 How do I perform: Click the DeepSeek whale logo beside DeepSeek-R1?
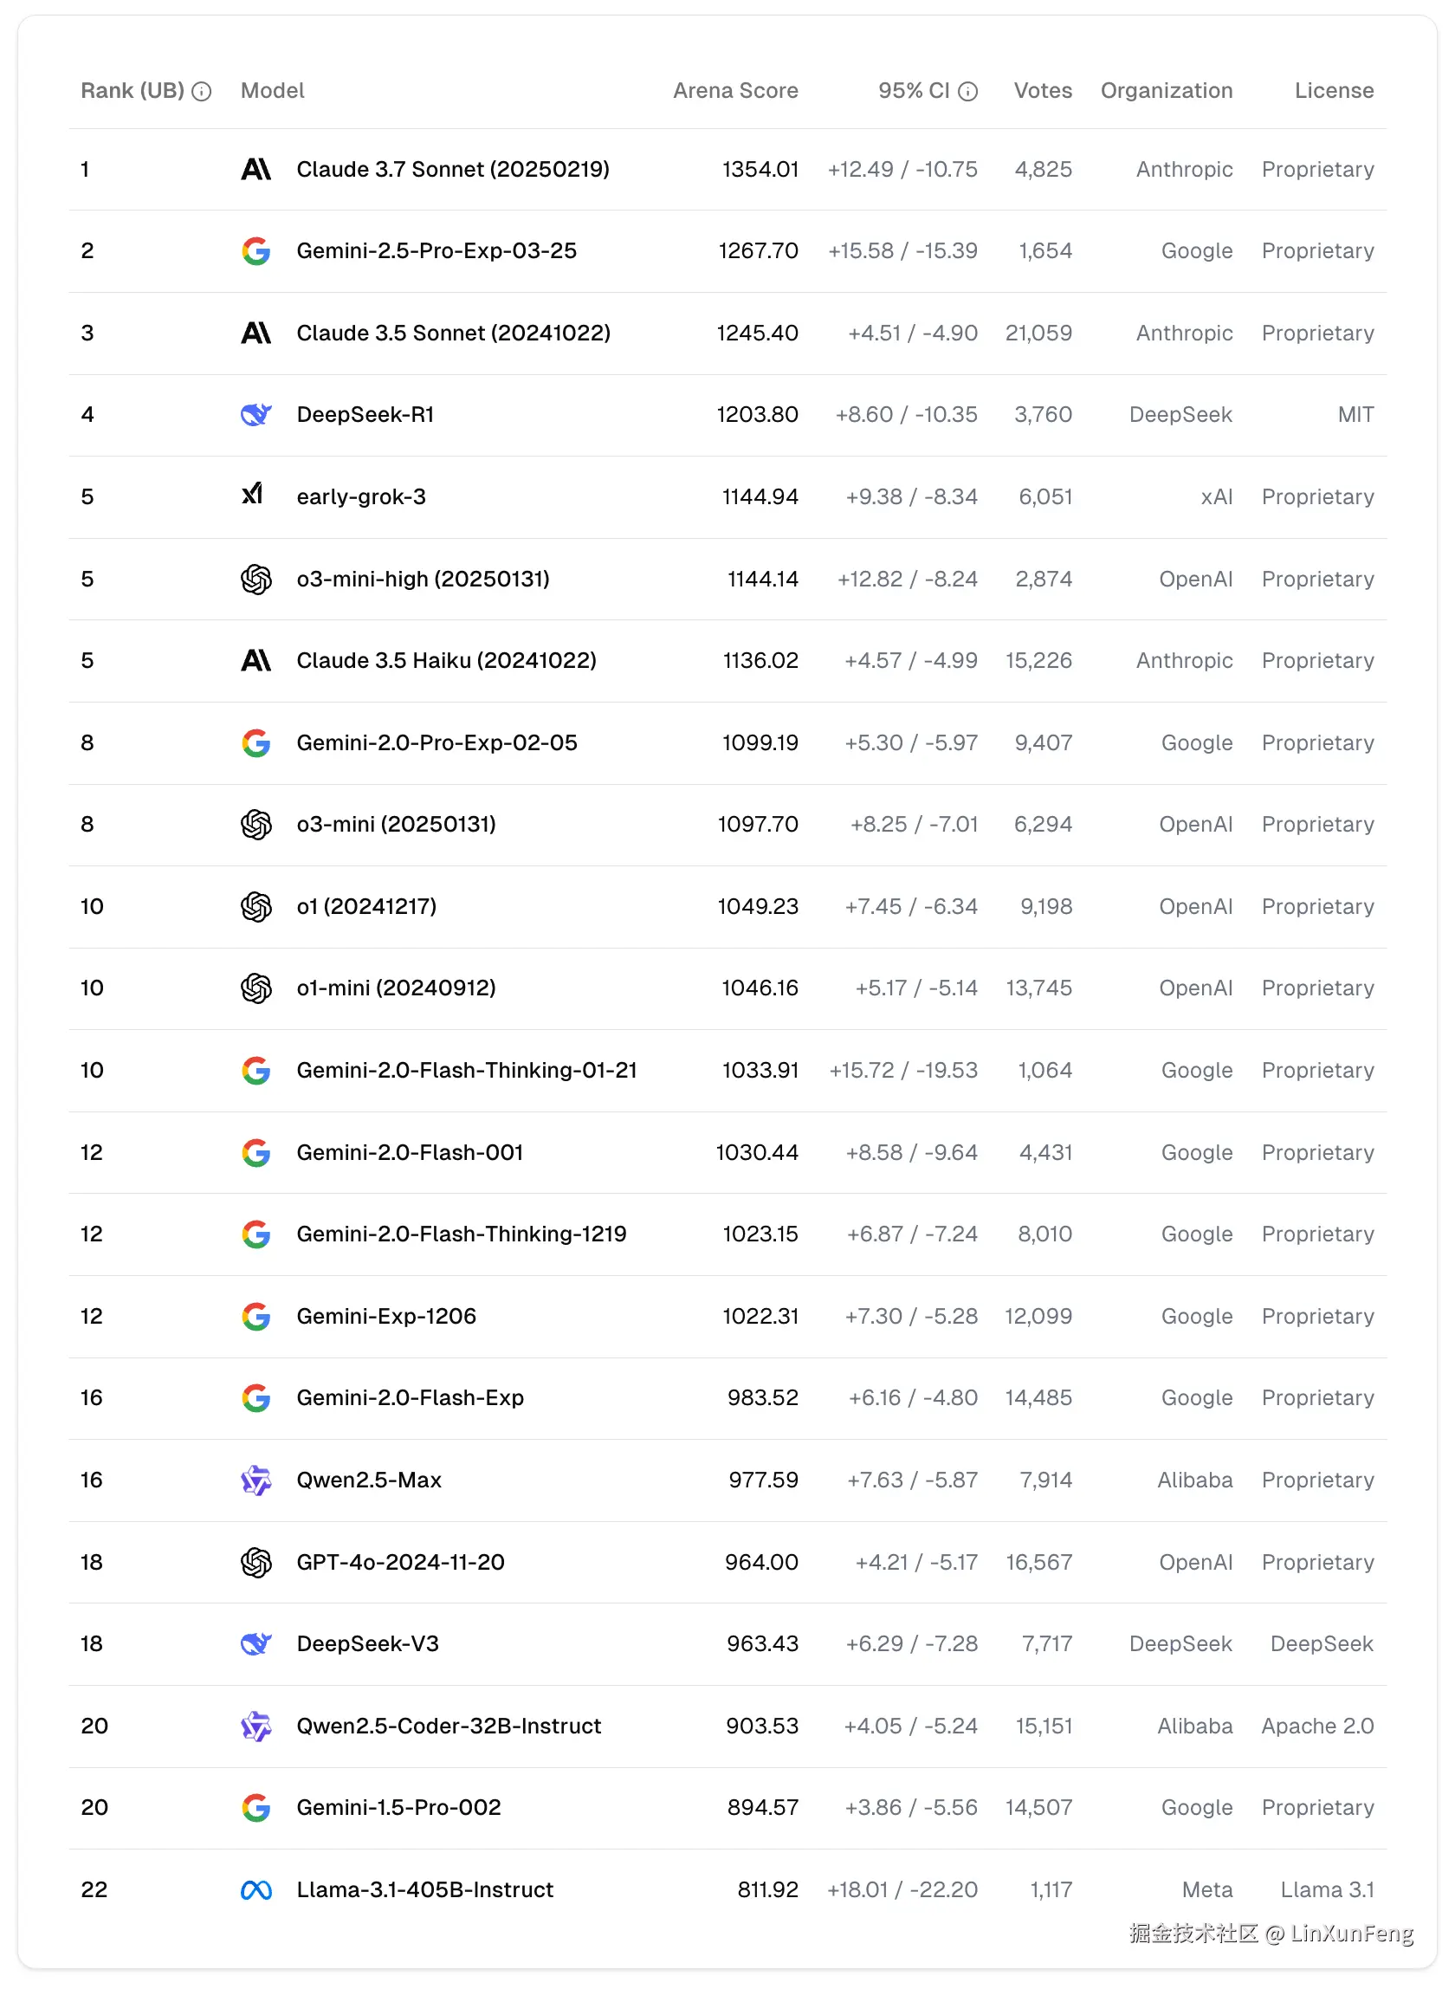255,414
